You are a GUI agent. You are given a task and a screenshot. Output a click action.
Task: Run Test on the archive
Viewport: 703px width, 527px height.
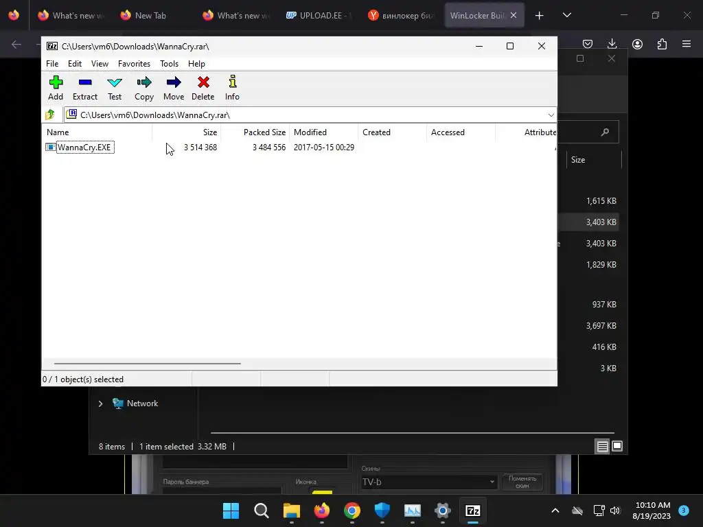(x=115, y=88)
